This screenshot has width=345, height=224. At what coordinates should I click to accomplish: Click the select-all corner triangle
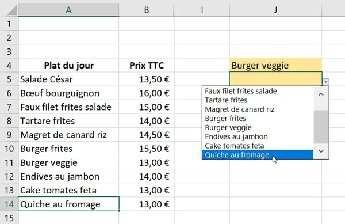12,10
